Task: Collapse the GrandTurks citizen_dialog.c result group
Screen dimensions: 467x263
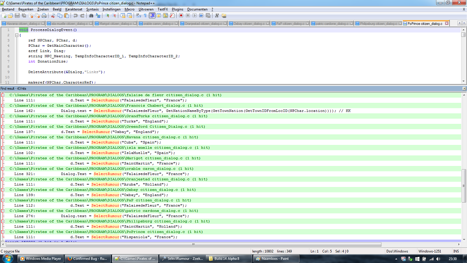Action: (2, 116)
